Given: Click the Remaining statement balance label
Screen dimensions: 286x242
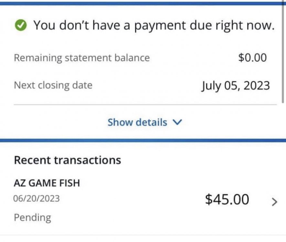Looking at the screenshot, I should 82,58.
